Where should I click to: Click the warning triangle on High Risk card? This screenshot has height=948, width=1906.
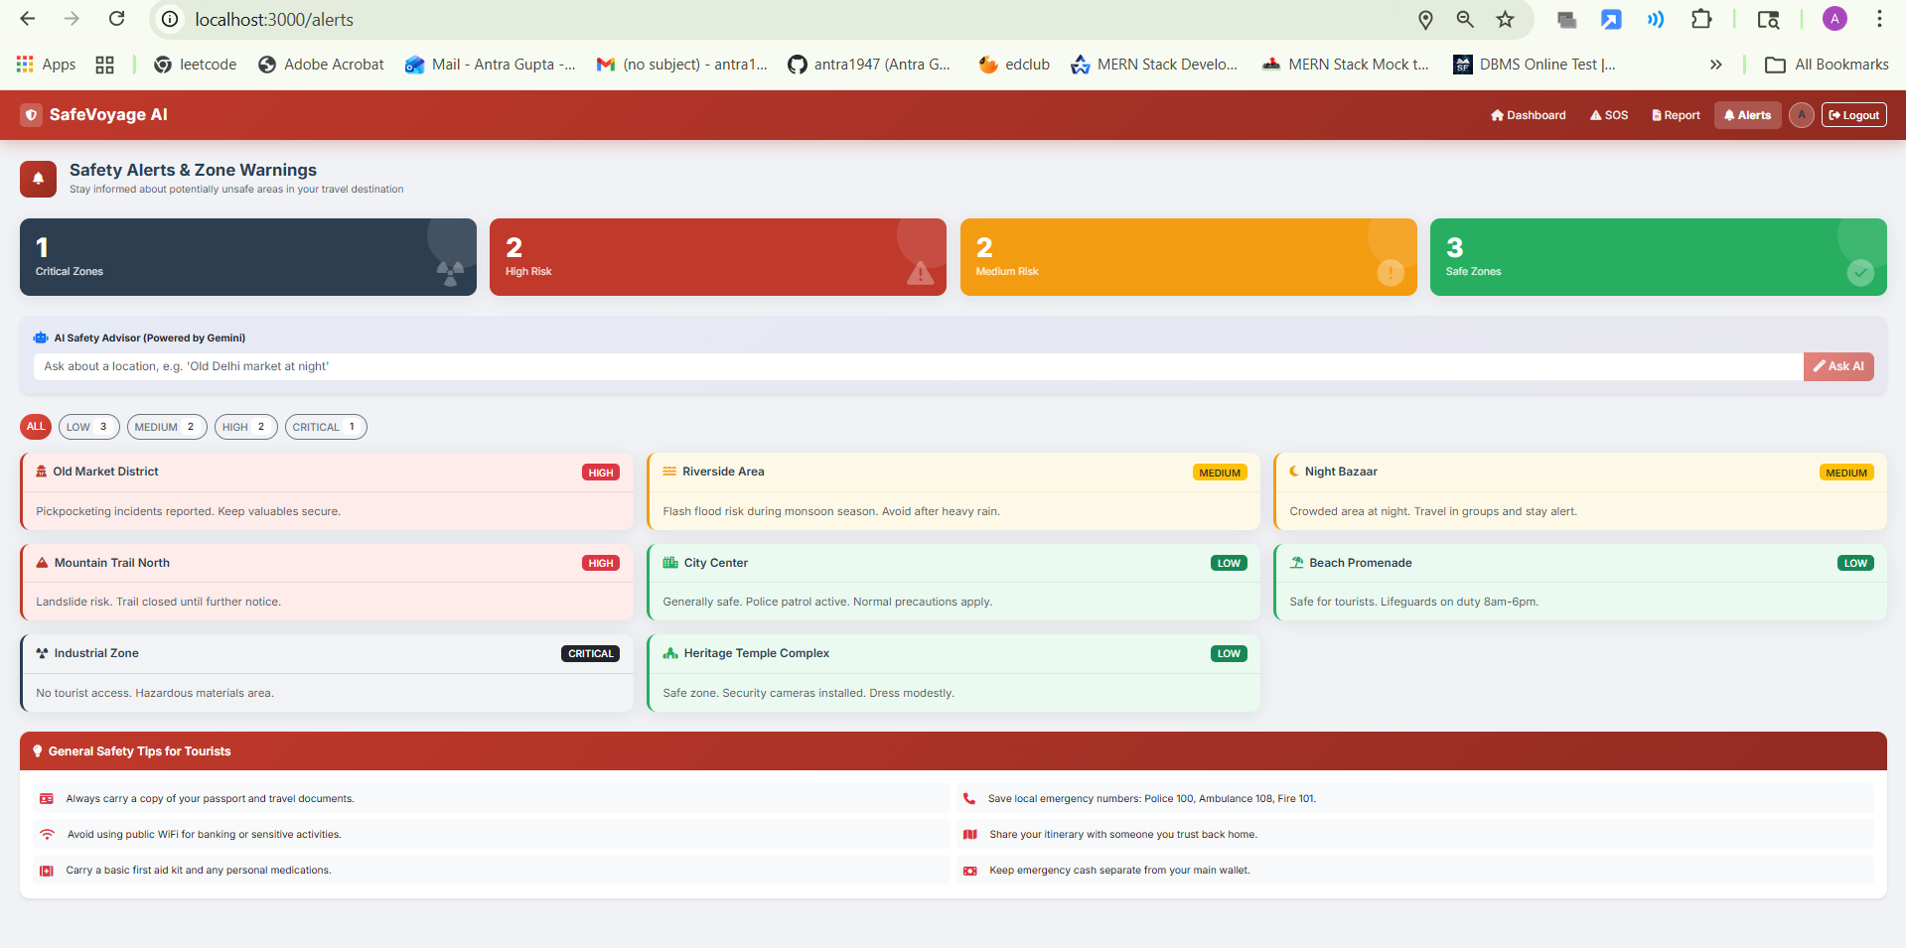tap(920, 273)
